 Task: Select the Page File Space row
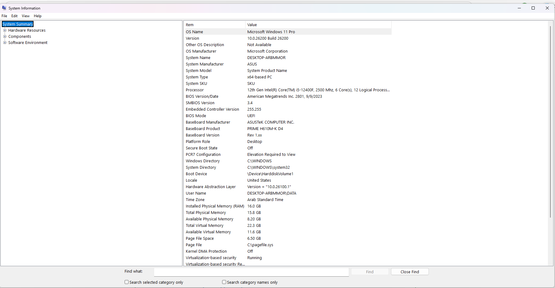[x=288, y=239]
